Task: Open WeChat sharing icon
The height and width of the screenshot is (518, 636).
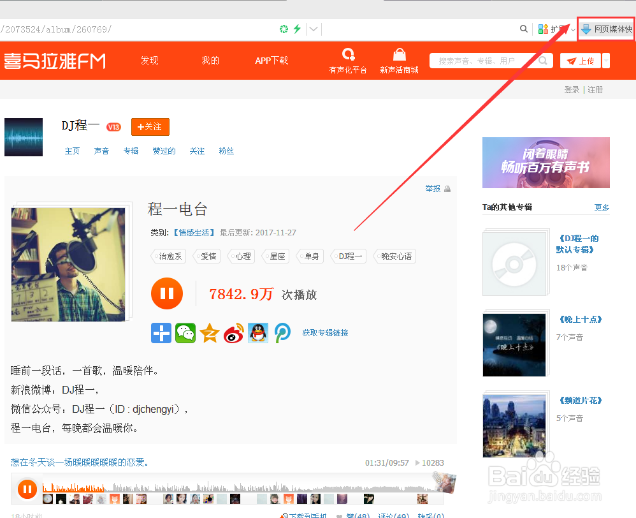Action: (x=185, y=332)
